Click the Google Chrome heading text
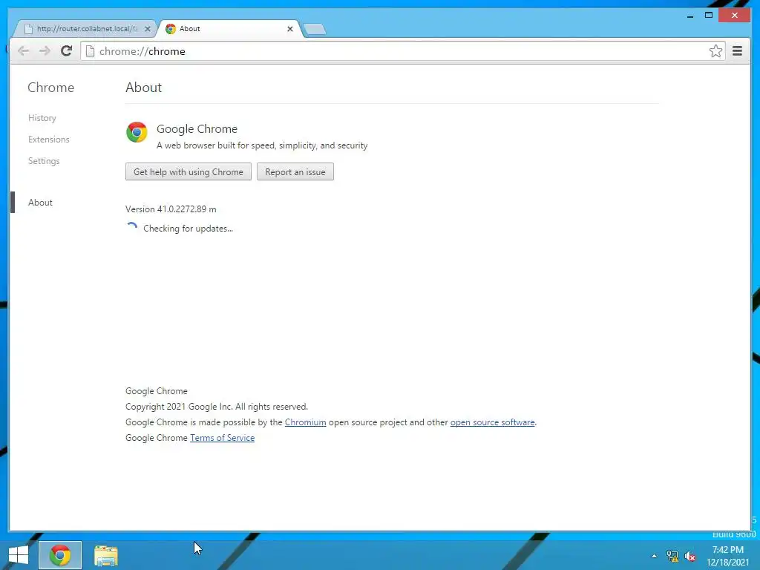 tap(197, 129)
